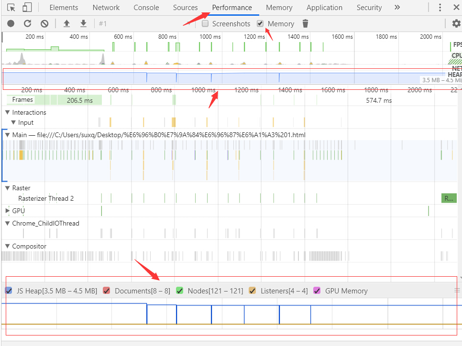Click the reload and profile icon
This screenshot has width=462, height=346.
pos(27,23)
